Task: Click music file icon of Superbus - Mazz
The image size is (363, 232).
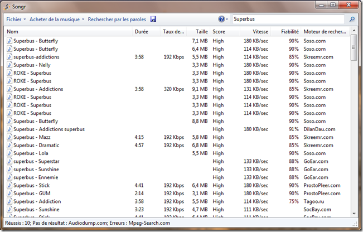Action: (9, 137)
